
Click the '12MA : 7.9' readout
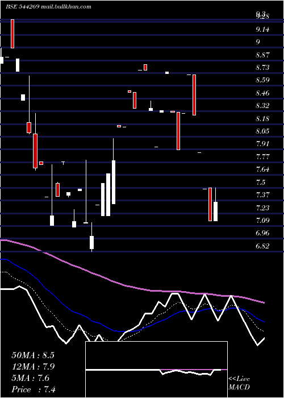click(33, 367)
